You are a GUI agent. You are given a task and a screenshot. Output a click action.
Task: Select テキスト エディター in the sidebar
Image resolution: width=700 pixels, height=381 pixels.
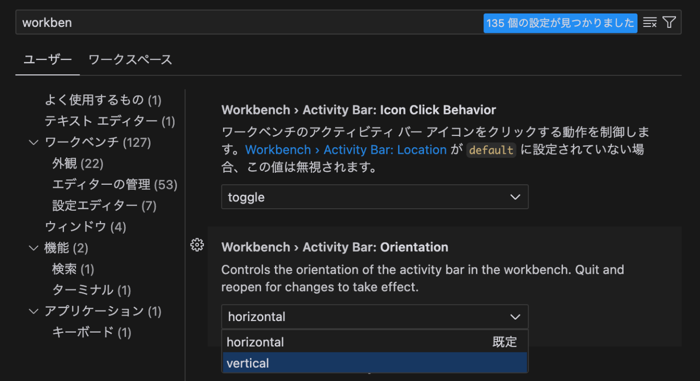pos(109,121)
